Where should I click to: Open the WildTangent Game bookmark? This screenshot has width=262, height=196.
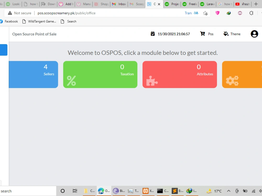39,21
